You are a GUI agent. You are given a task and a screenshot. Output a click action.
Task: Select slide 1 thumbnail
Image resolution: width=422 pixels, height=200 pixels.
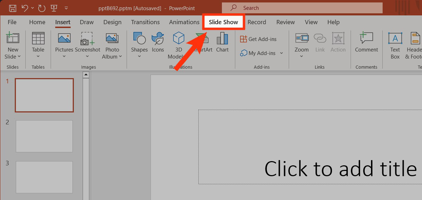click(44, 95)
